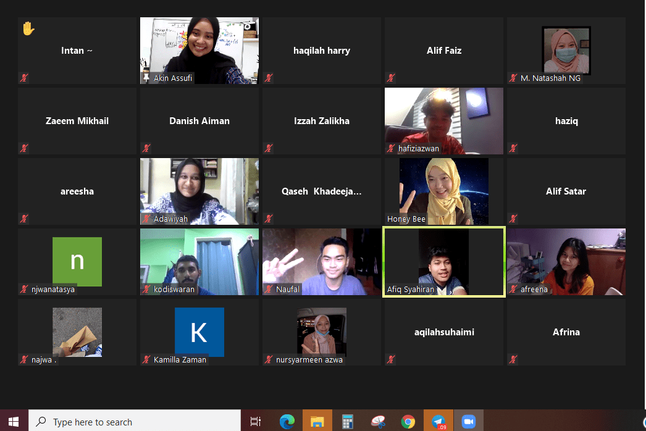
Task: Open File Explorer from the taskbar
Action: [x=317, y=421]
